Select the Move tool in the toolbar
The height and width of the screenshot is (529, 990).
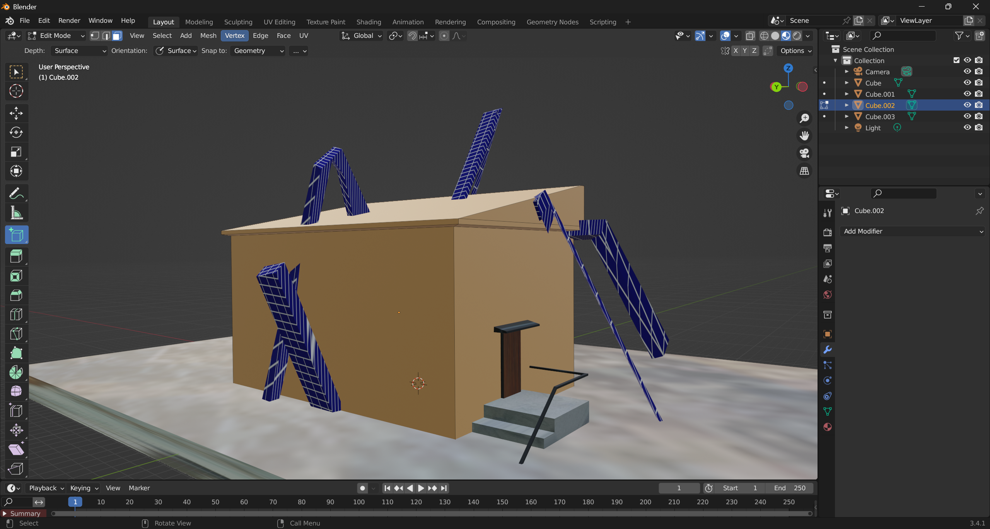[16, 113]
